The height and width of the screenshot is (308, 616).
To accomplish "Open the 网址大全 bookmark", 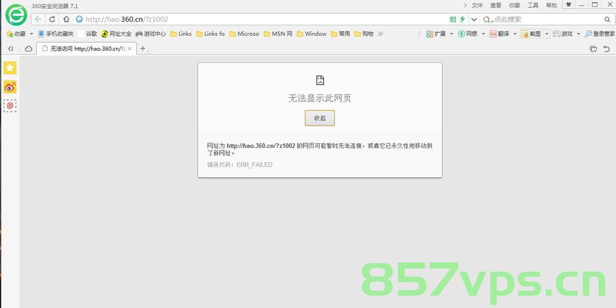I will 116,34.
